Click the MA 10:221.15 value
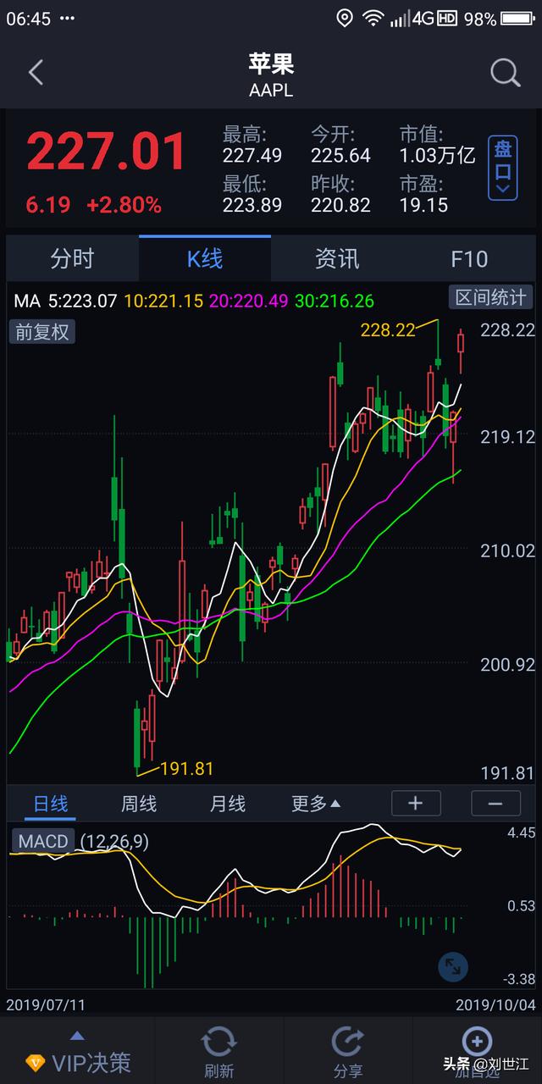Viewport: 542px width, 1084px height. [x=163, y=301]
